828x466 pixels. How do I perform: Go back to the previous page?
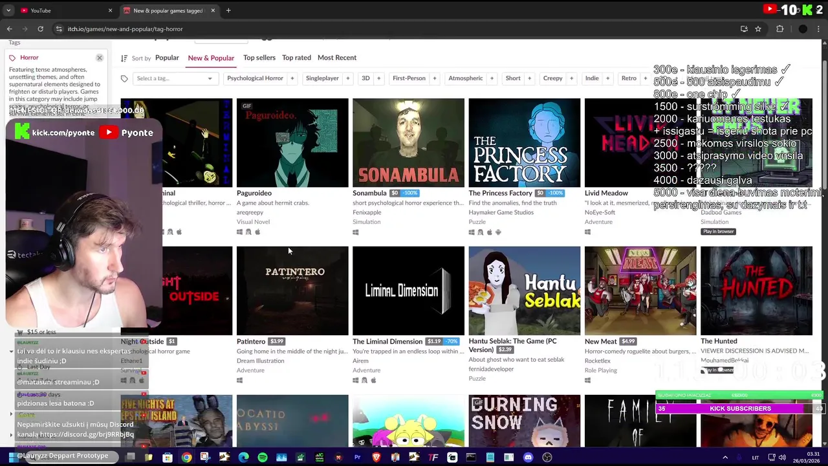9,28
